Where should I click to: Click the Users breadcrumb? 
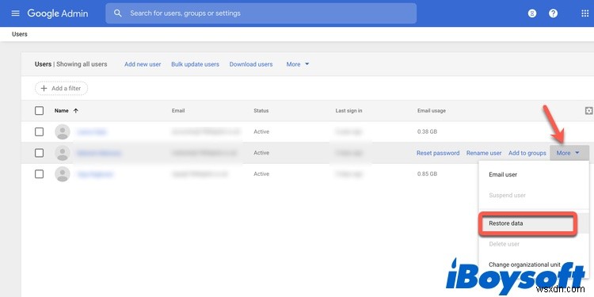click(x=20, y=34)
